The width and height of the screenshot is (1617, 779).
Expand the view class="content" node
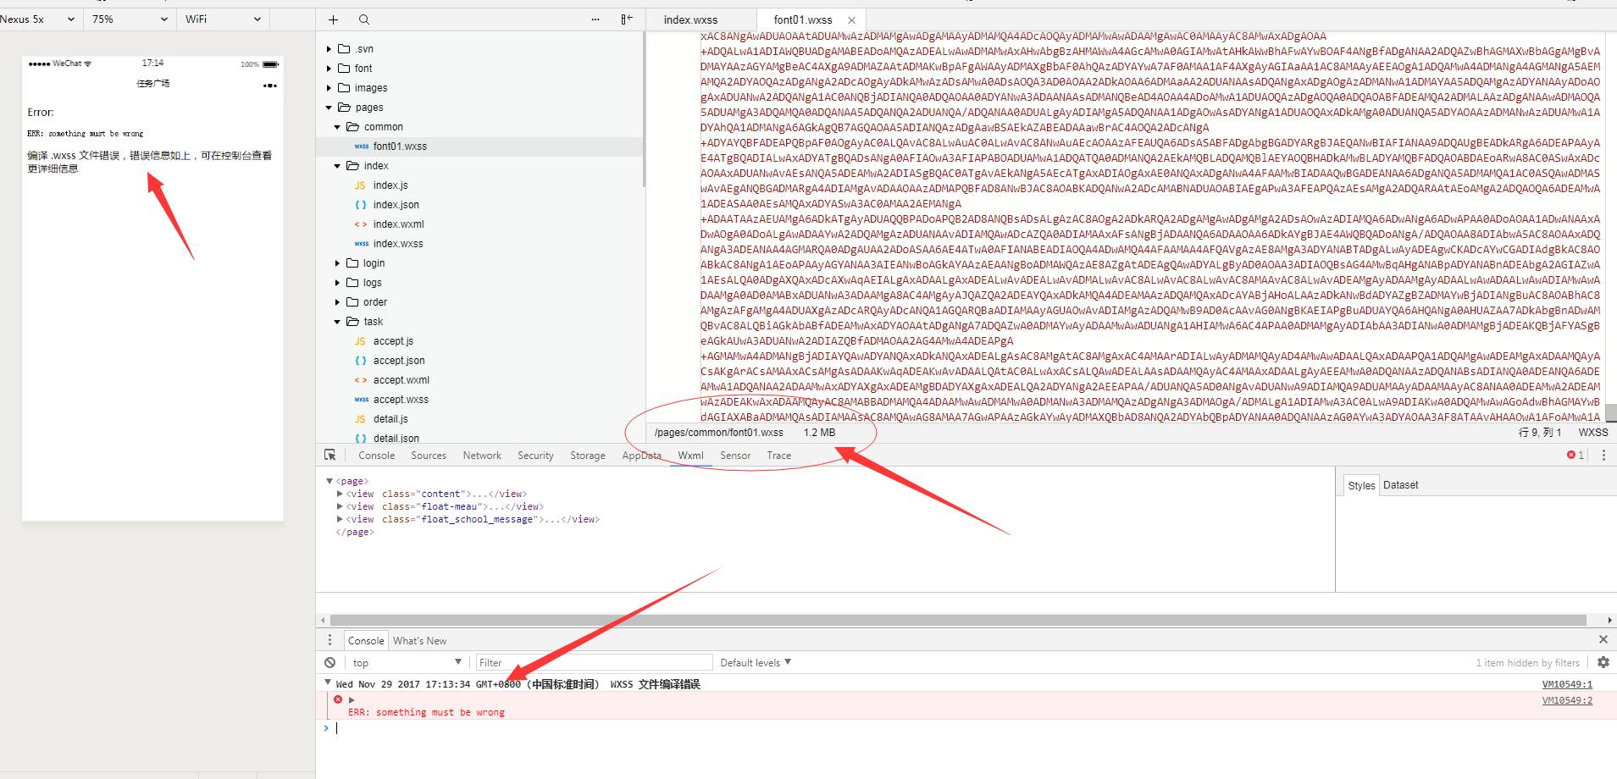tap(340, 494)
